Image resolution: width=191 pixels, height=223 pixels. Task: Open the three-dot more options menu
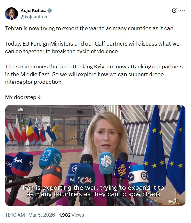click(x=182, y=11)
